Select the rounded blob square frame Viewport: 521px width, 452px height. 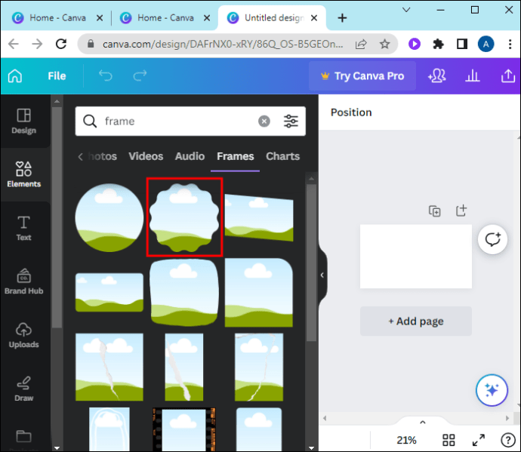coord(184,292)
